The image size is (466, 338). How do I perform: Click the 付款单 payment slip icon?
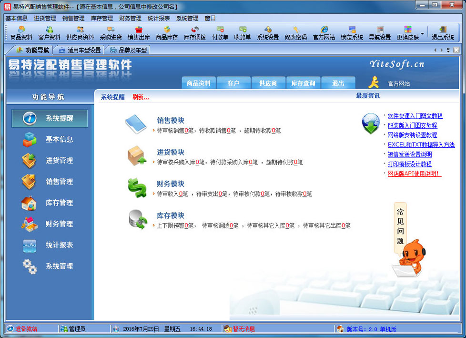(220, 33)
